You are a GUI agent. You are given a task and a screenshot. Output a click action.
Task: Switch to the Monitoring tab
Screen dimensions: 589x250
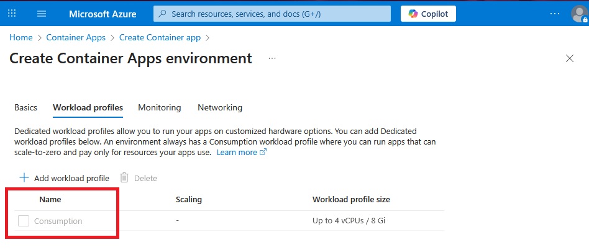pos(160,107)
